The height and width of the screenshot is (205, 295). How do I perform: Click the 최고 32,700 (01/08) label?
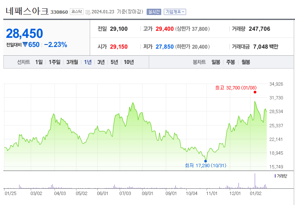(x=236, y=88)
